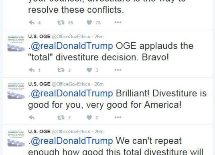This screenshot has width=215, height=155.
Task: Open the 26m timestamp on Bravo tweet
Action: tap(99, 37)
